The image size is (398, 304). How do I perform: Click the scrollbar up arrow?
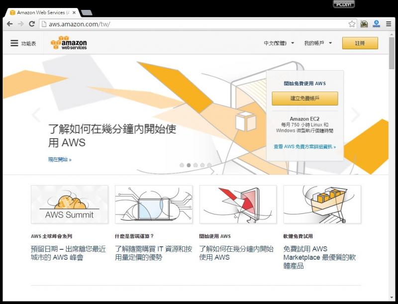(392, 34)
